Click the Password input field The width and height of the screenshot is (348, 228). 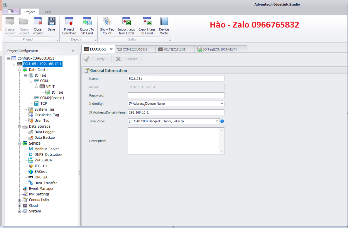(176, 95)
